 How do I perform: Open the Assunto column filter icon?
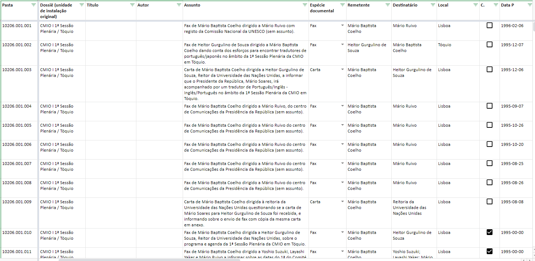(x=305, y=5)
